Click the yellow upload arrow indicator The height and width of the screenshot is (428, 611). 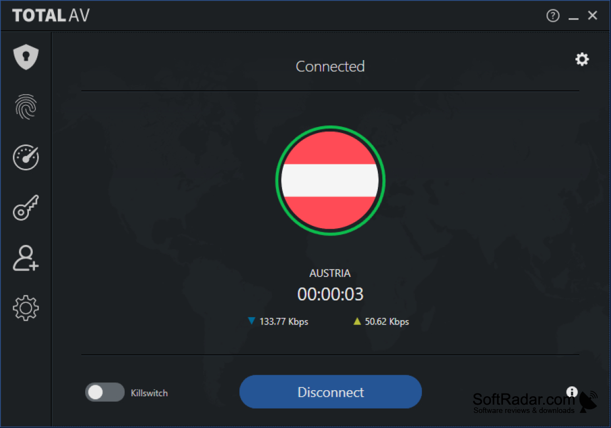pos(357,321)
